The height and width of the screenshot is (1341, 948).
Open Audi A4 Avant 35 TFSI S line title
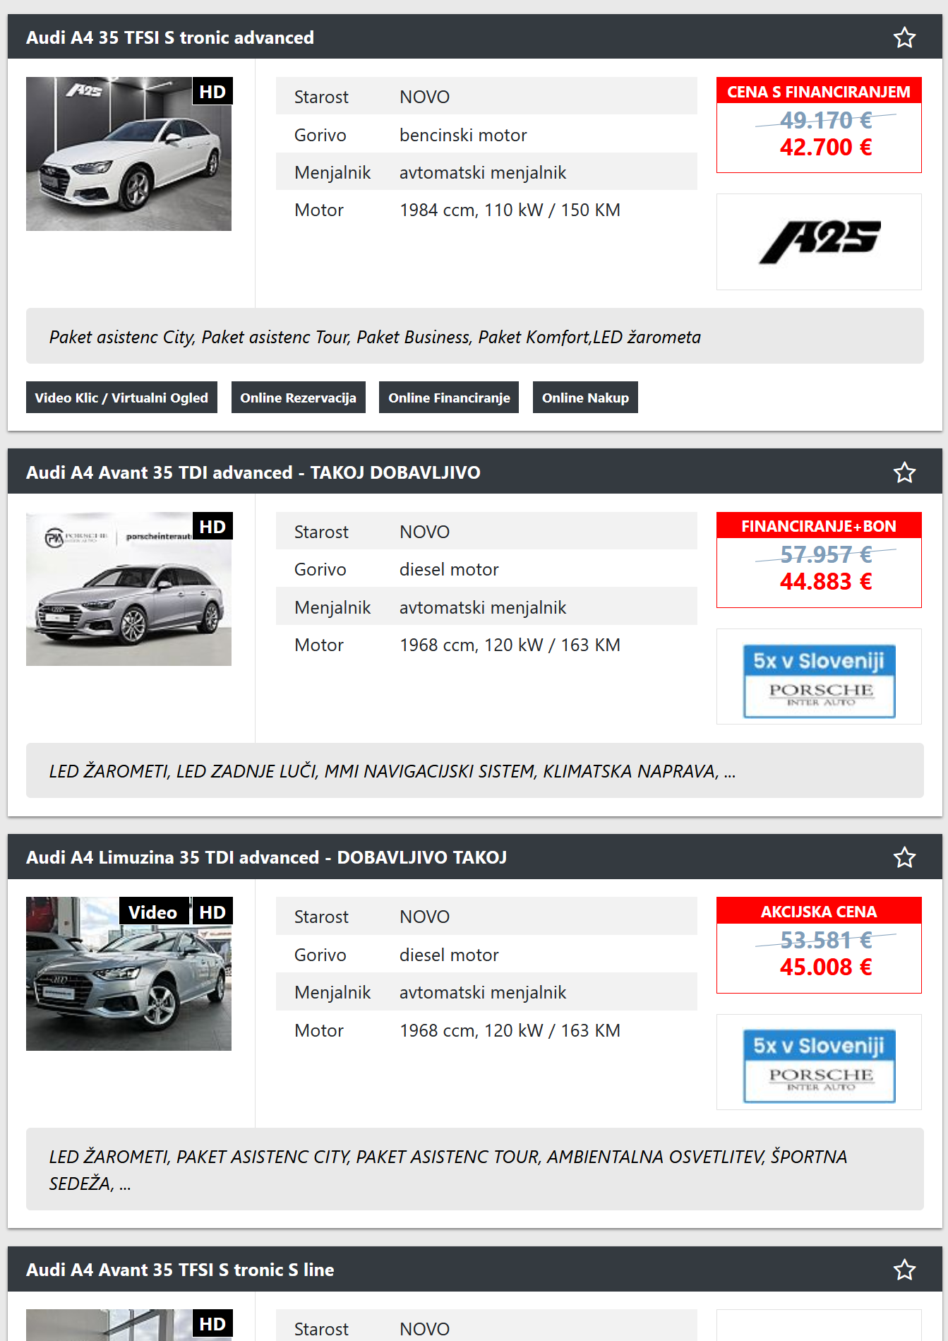point(180,1270)
